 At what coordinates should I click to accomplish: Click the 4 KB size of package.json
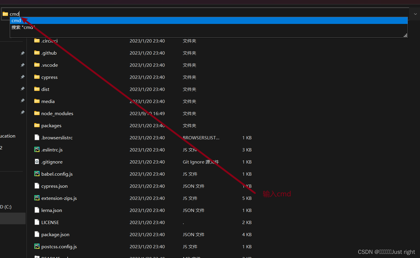click(247, 234)
